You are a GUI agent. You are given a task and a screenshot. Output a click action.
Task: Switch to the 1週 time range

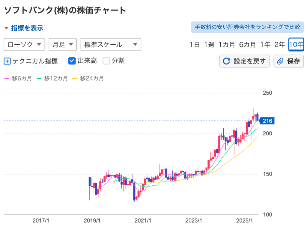pyautogui.click(x=209, y=45)
